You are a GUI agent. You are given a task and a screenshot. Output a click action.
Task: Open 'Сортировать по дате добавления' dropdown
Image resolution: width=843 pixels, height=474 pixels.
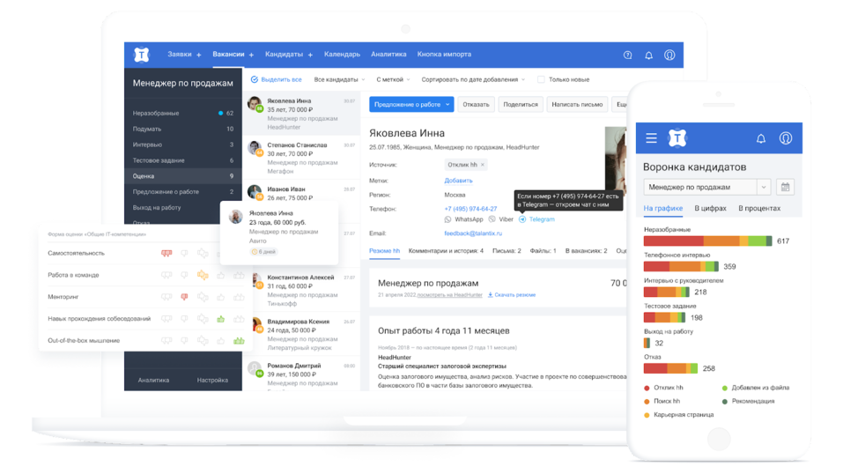[473, 79]
